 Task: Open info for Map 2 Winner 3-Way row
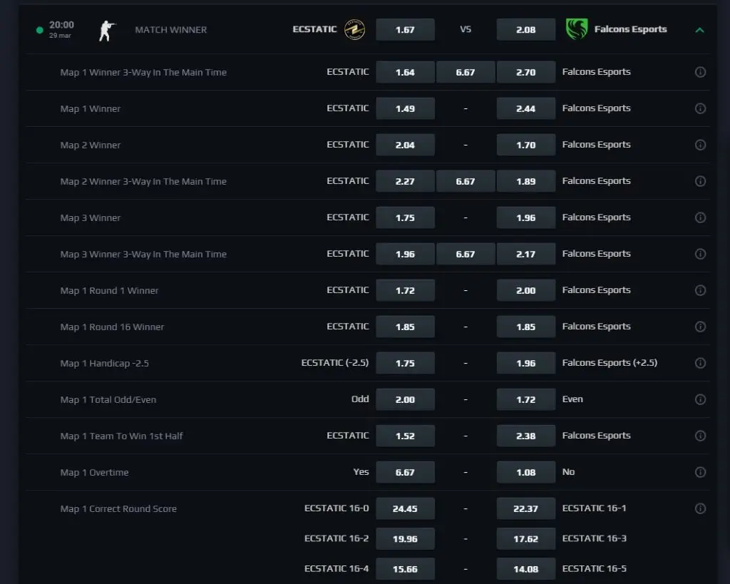click(x=700, y=181)
